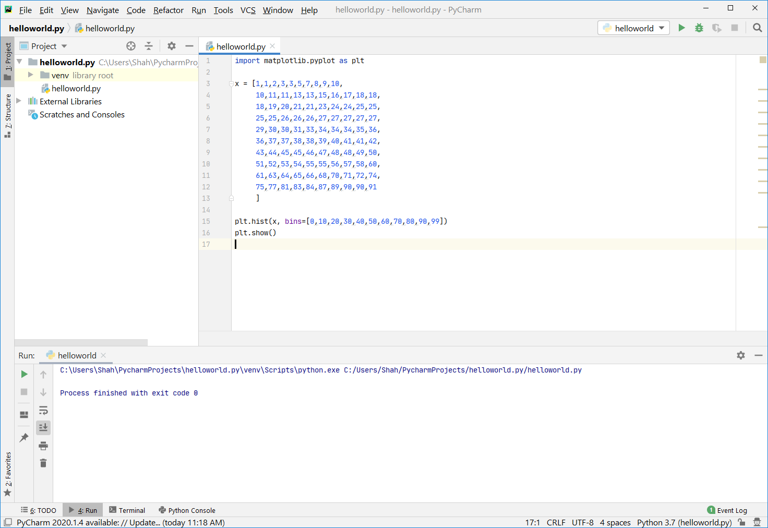
Task: Open Project panel settings gear
Action: (172, 46)
